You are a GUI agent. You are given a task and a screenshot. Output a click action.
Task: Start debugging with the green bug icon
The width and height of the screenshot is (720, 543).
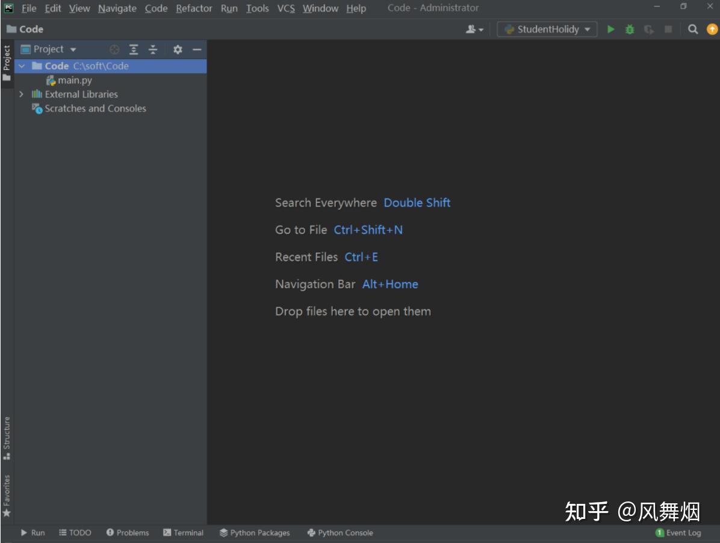coord(630,29)
